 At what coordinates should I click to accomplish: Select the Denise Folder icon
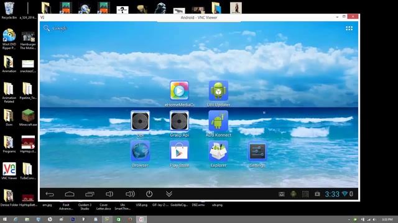pos(9,198)
